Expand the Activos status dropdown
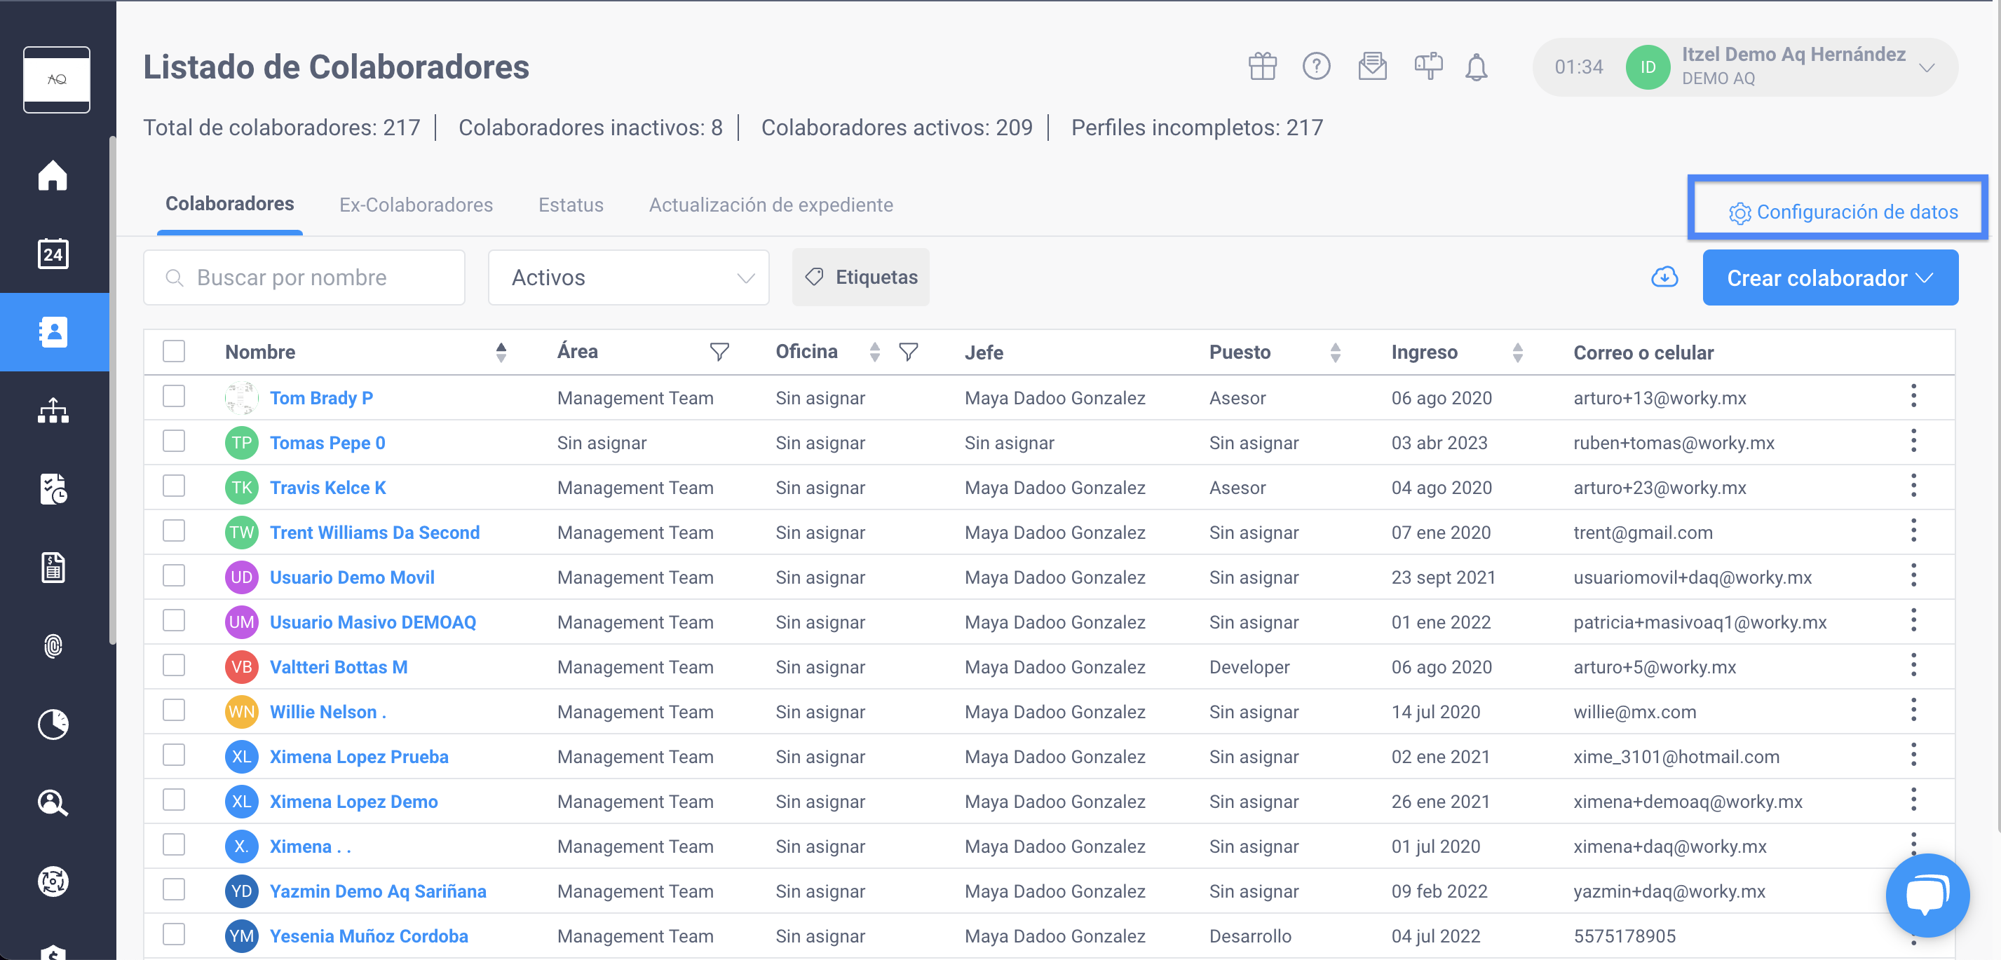 (628, 277)
